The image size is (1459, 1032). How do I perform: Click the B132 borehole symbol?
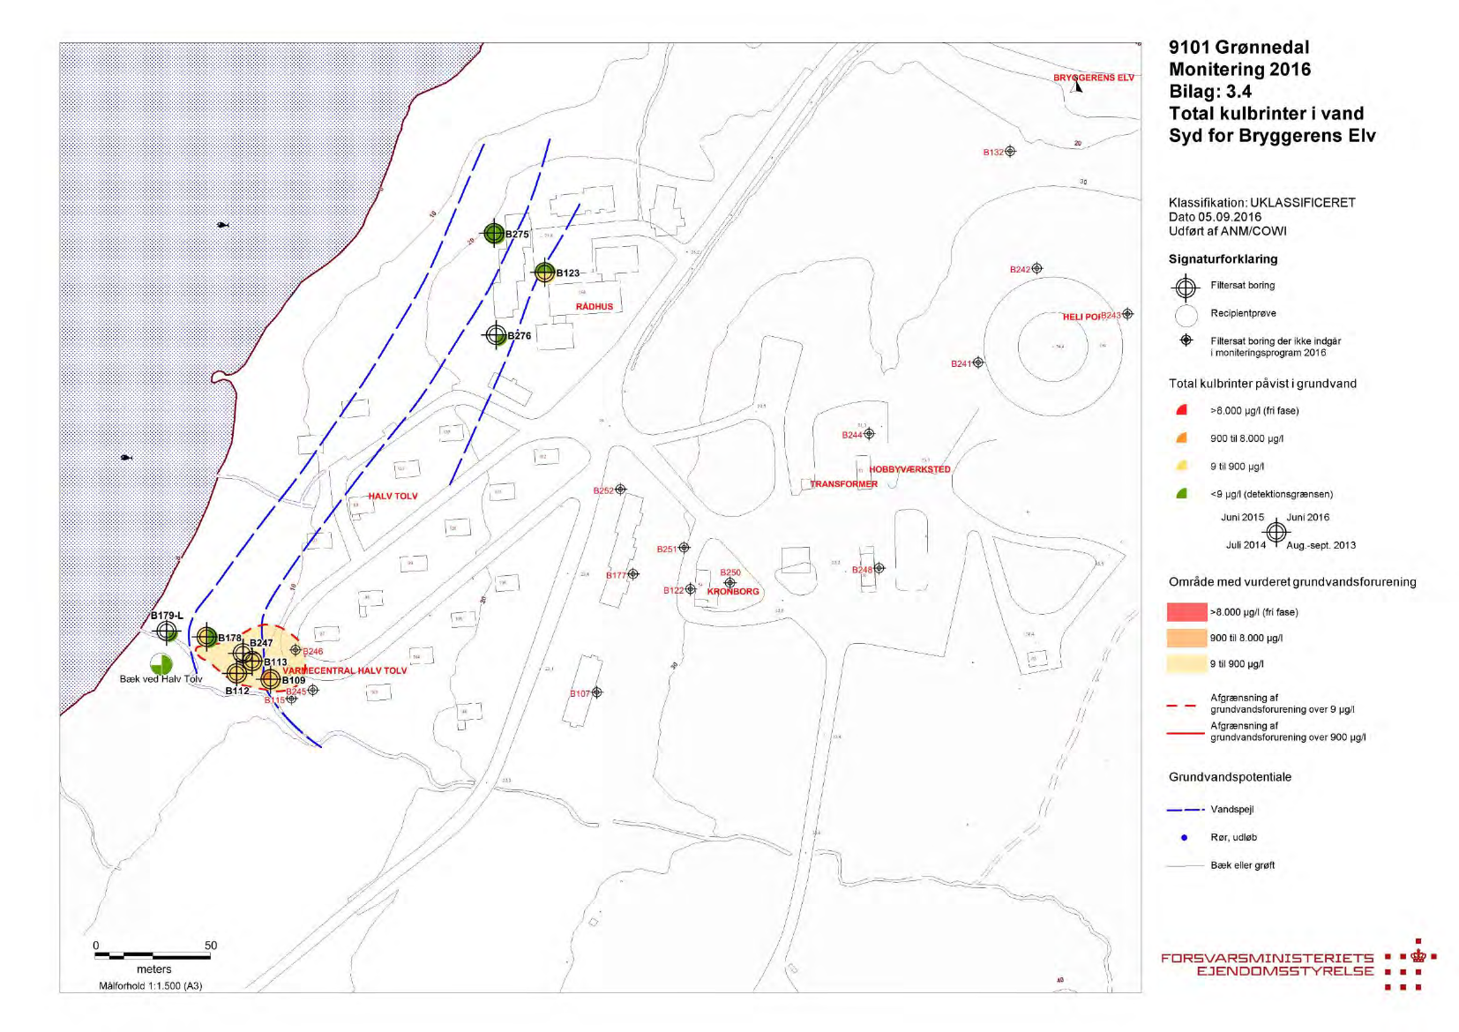(x=1010, y=152)
